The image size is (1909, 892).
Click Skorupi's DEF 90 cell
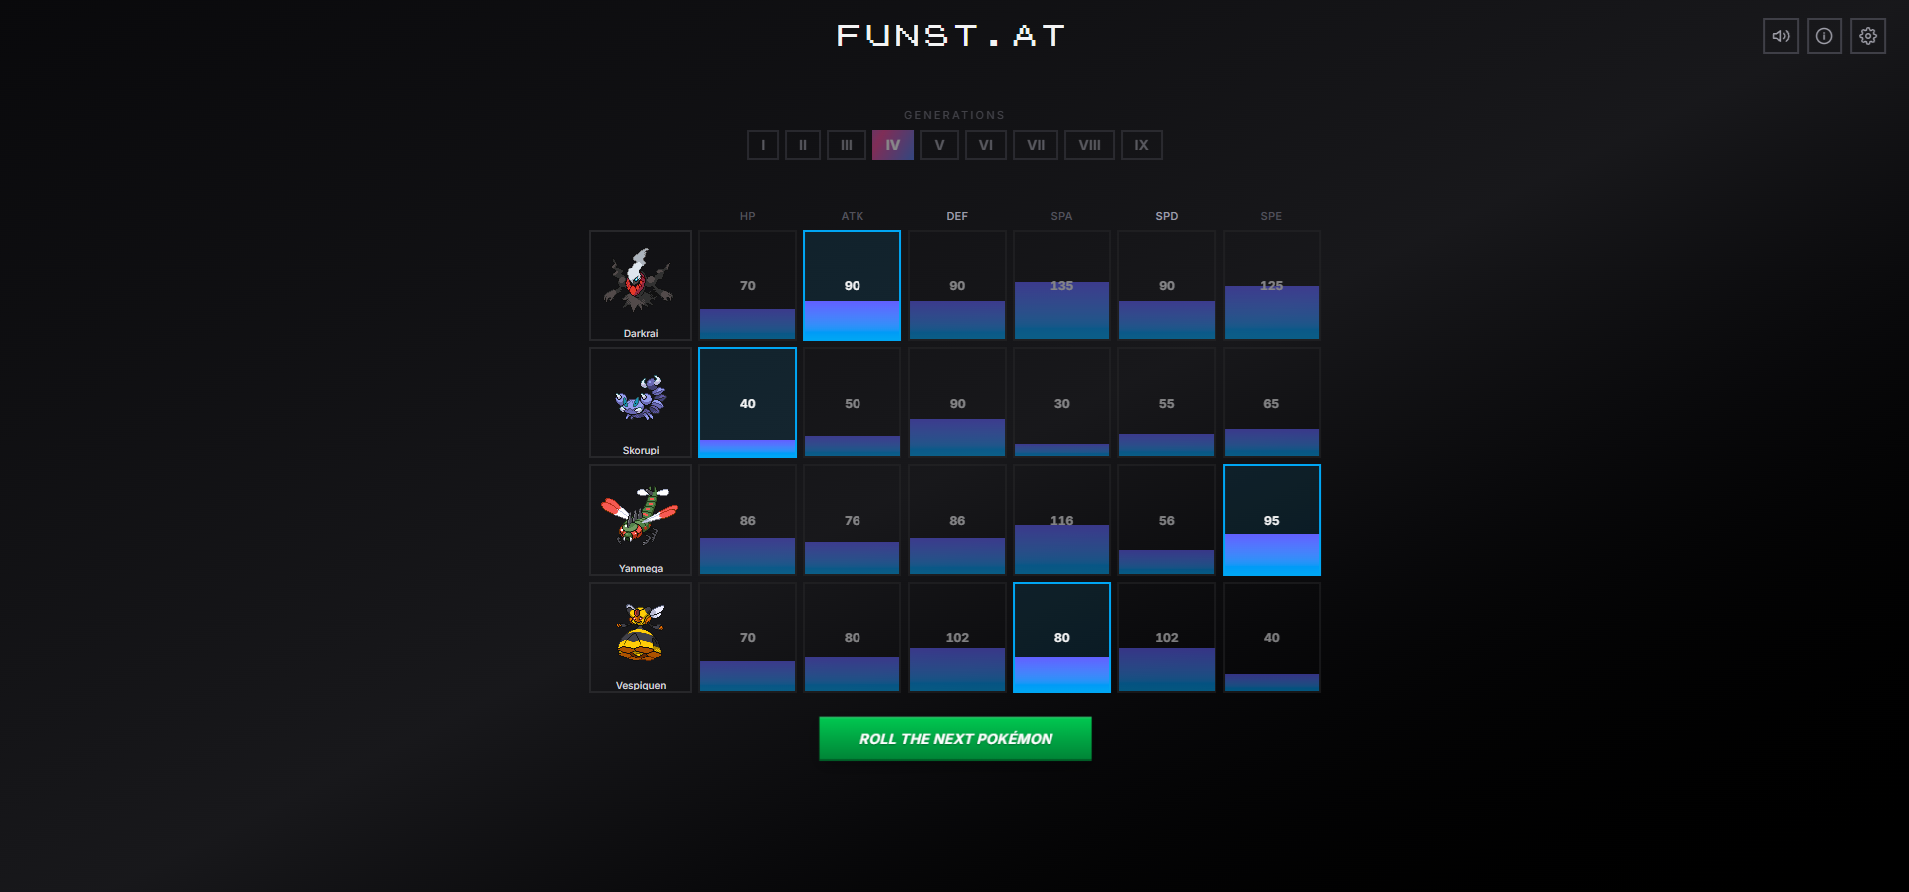[x=957, y=403]
